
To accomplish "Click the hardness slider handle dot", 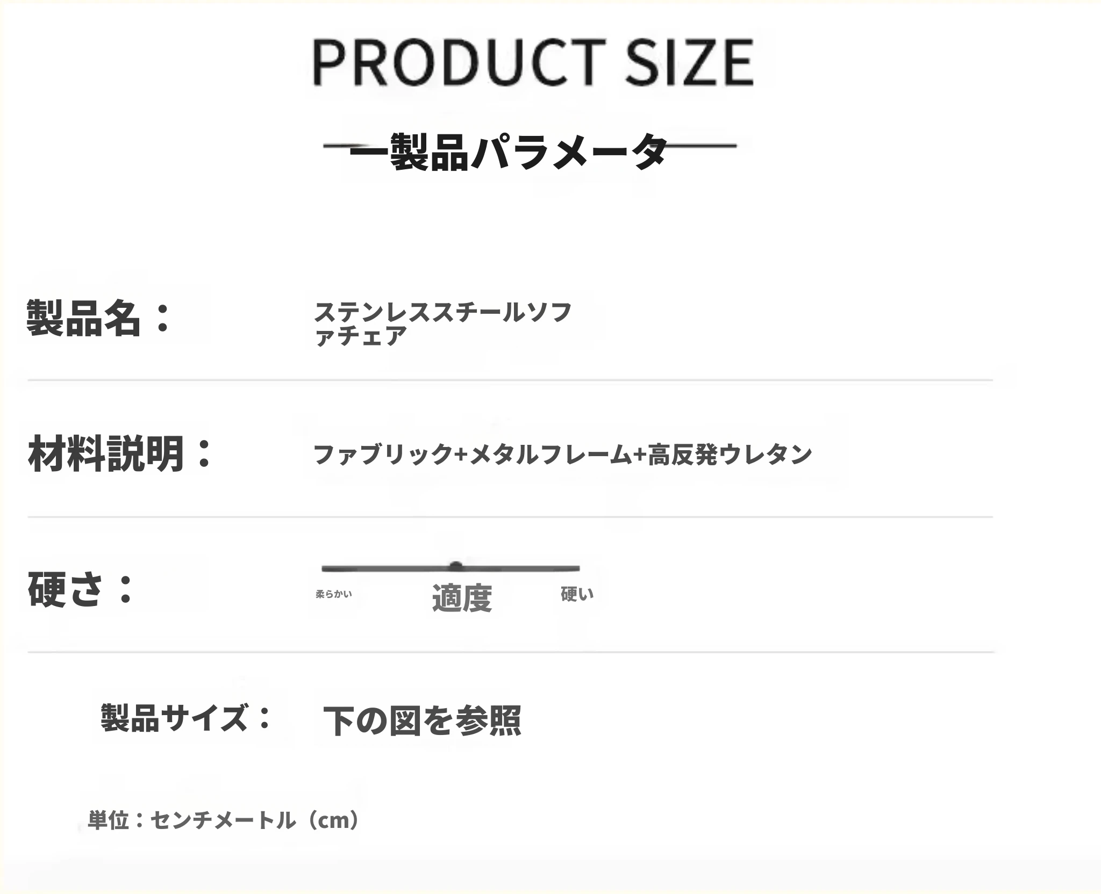I will click(456, 566).
